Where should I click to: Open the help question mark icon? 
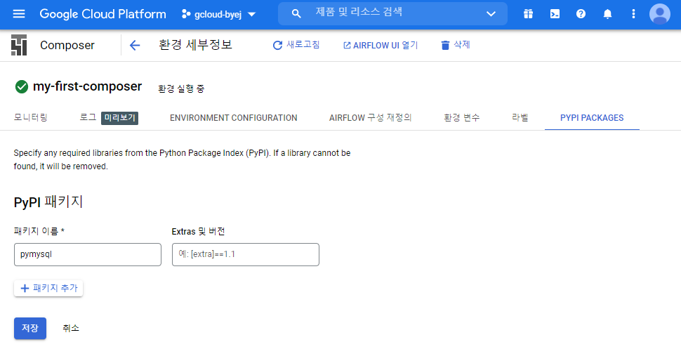click(x=581, y=14)
